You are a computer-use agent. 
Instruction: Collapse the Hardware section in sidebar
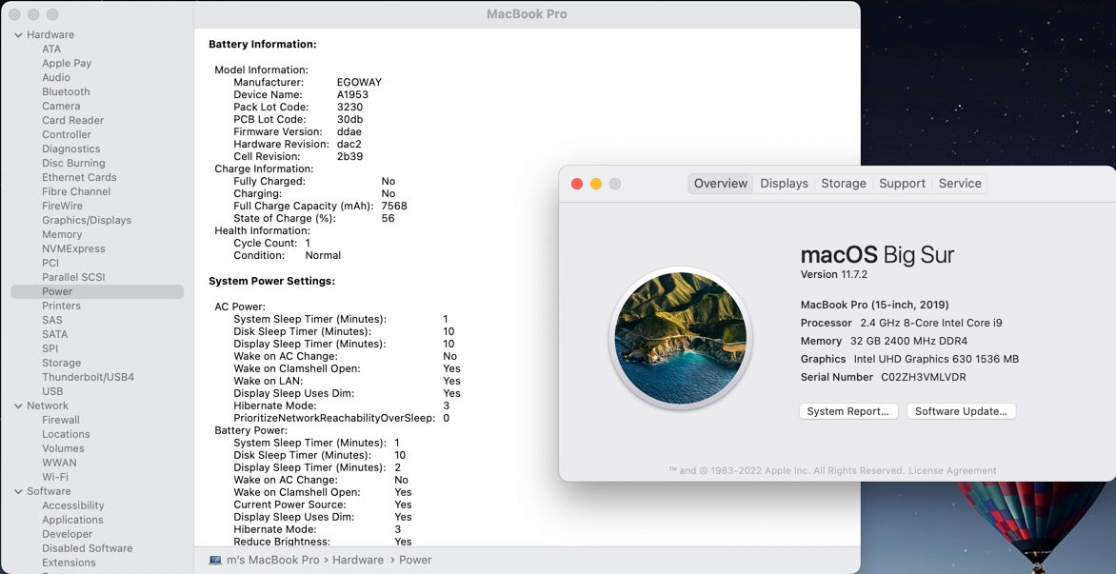(x=18, y=35)
